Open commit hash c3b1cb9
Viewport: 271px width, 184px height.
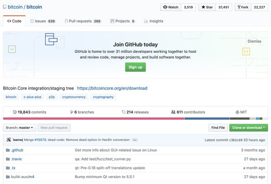click(236, 140)
